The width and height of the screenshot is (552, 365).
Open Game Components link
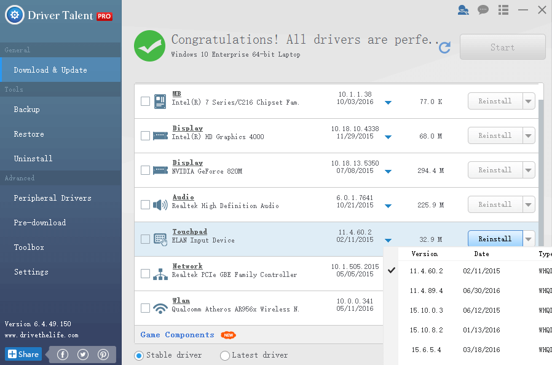177,335
